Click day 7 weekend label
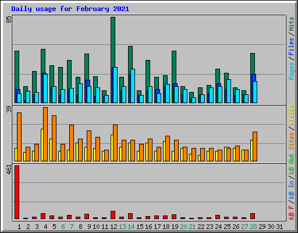The width and height of the screenshot is (298, 233). 72,227
